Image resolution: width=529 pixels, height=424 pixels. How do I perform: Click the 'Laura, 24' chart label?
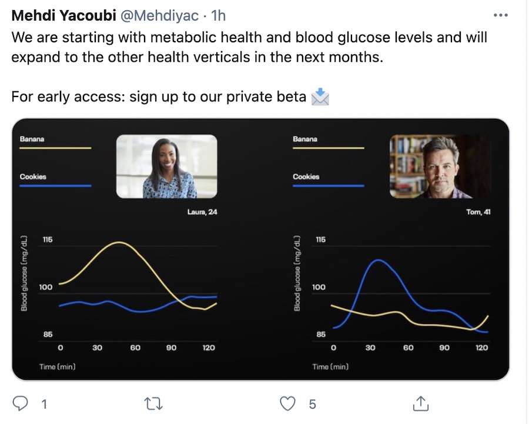point(202,212)
